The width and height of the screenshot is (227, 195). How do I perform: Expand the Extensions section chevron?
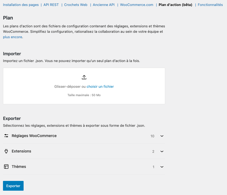162,151
